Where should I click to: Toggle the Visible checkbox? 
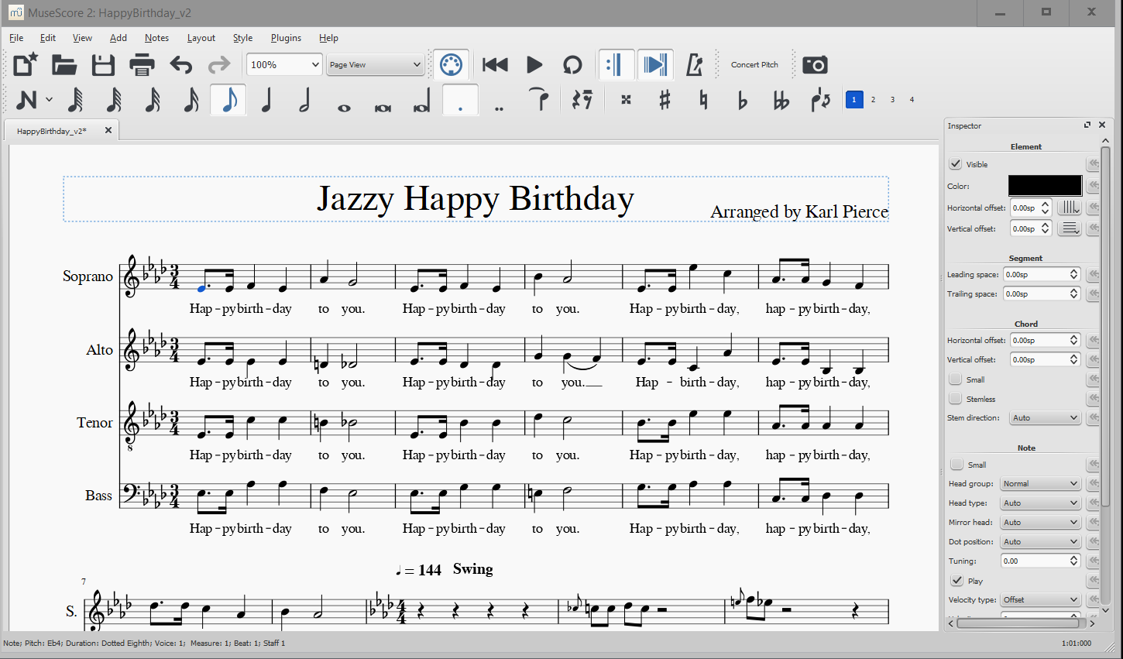pos(956,164)
